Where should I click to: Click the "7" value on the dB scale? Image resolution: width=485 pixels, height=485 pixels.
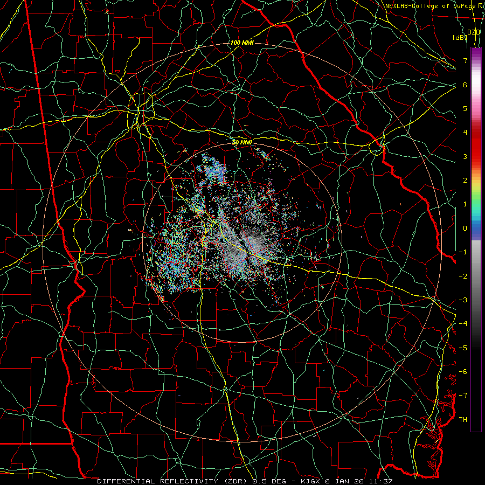[x=465, y=60]
